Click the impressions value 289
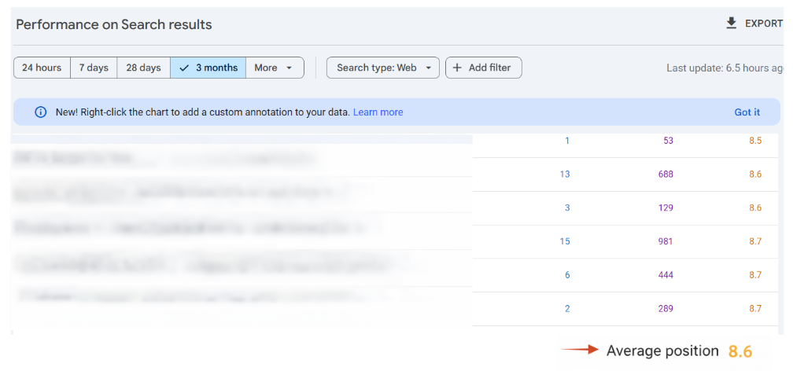This screenshot has height=371, width=793. (x=666, y=309)
